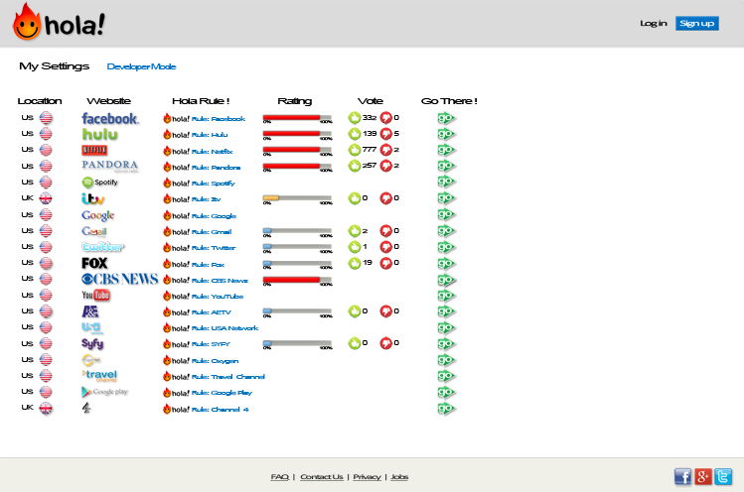Click the Vote column header
The width and height of the screenshot is (744, 492).
pyautogui.click(x=371, y=101)
